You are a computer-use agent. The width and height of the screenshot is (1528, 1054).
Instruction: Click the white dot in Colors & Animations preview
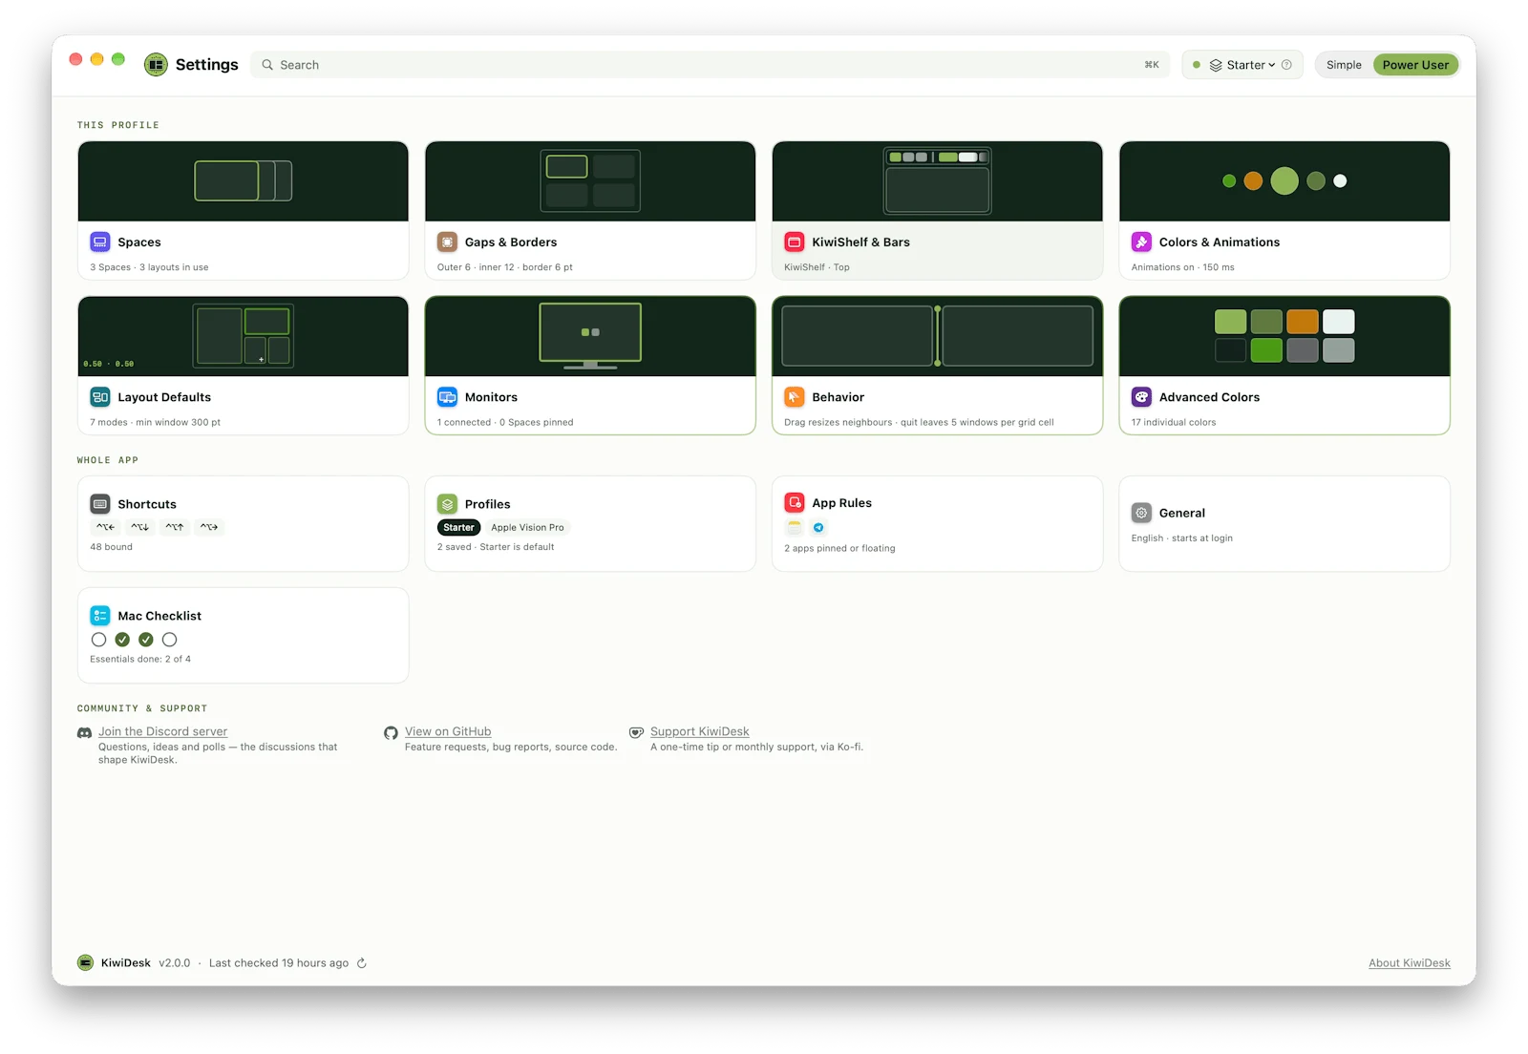1340,180
